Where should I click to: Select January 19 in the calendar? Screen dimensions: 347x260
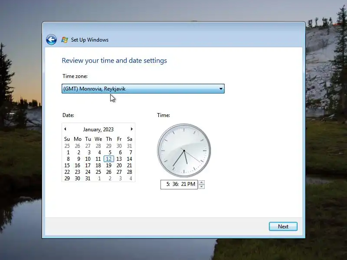[109, 166]
